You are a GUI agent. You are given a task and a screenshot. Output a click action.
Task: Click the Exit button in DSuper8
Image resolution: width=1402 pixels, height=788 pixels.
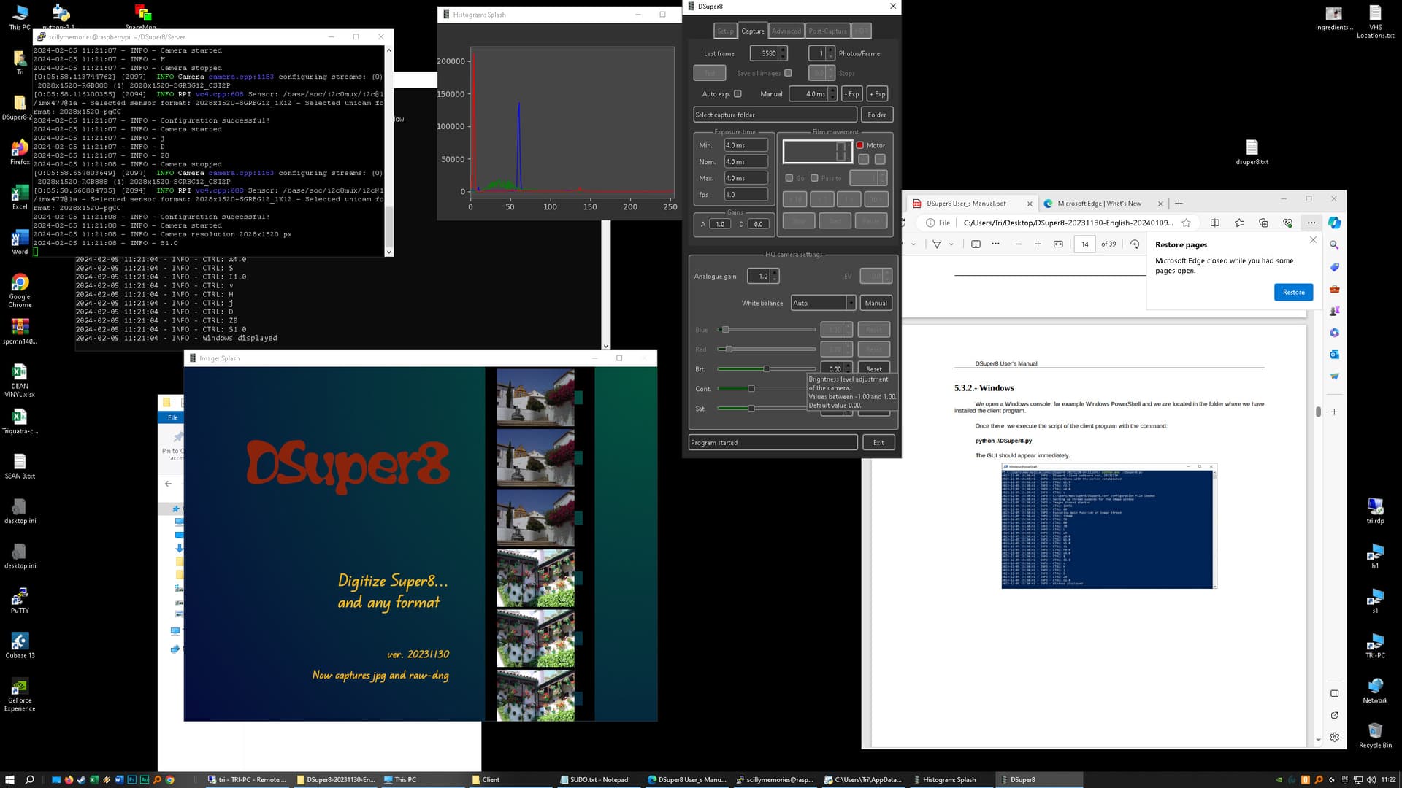878,442
